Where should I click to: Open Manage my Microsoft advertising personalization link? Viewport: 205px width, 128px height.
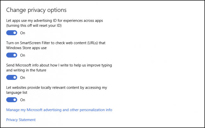[x=59, y=110]
